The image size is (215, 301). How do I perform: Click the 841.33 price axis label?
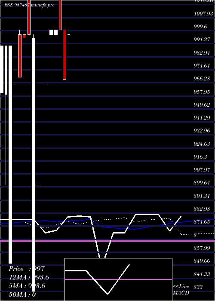[x=202, y=274]
